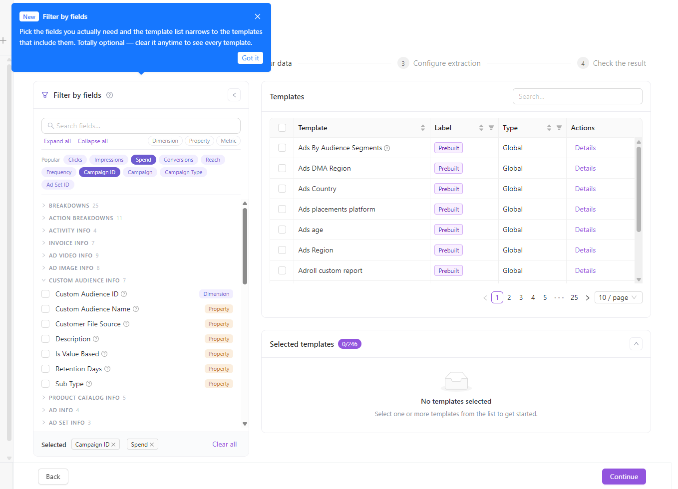Select the Reach popular chip
The width and height of the screenshot is (678, 489).
click(x=213, y=160)
